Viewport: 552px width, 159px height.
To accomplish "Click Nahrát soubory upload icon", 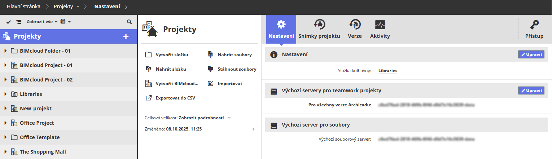I will pyautogui.click(x=210, y=55).
